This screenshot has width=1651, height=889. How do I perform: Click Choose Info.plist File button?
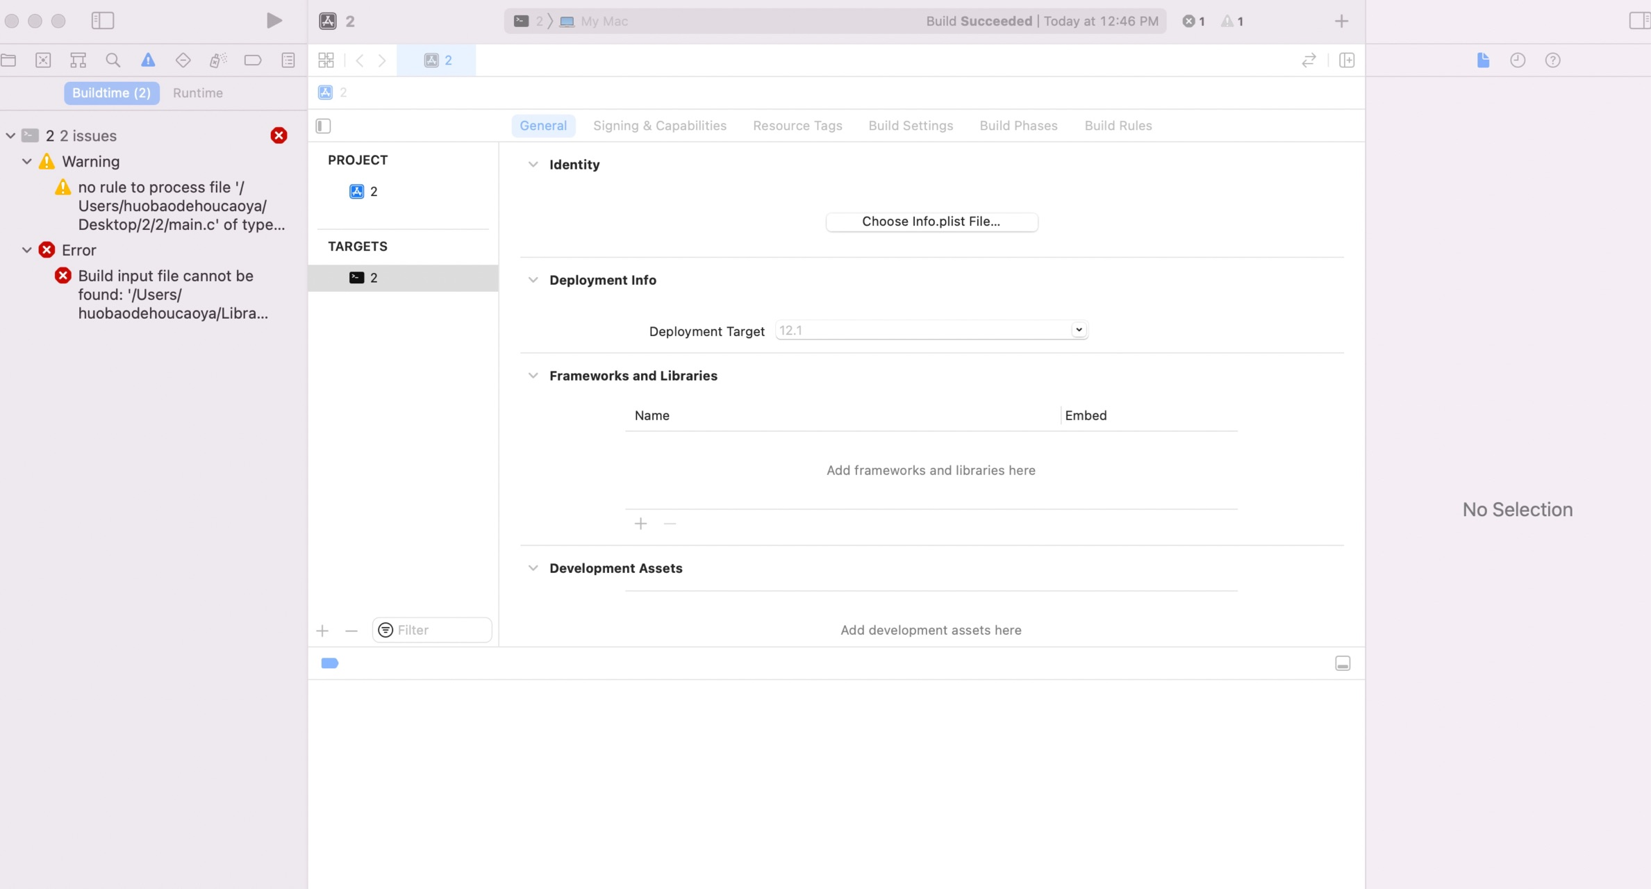click(x=931, y=222)
